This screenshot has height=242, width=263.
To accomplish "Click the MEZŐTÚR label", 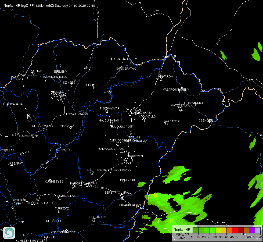I will (x=53, y=221).
